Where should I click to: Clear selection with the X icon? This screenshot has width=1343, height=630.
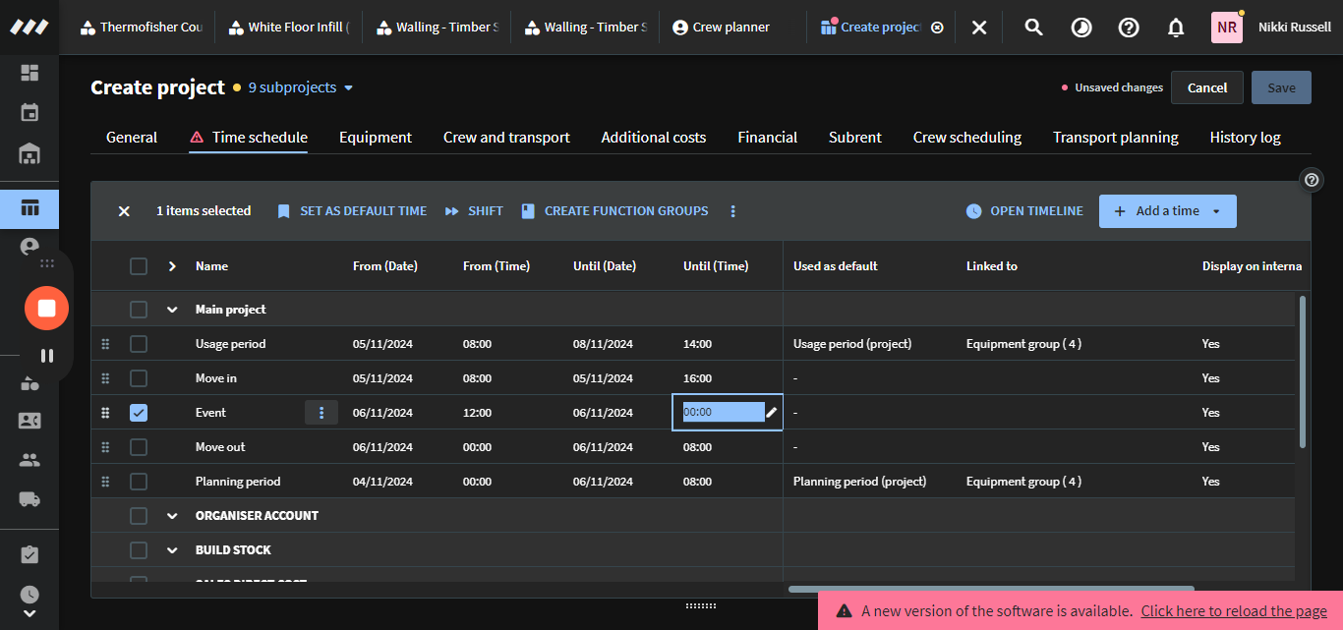124,211
